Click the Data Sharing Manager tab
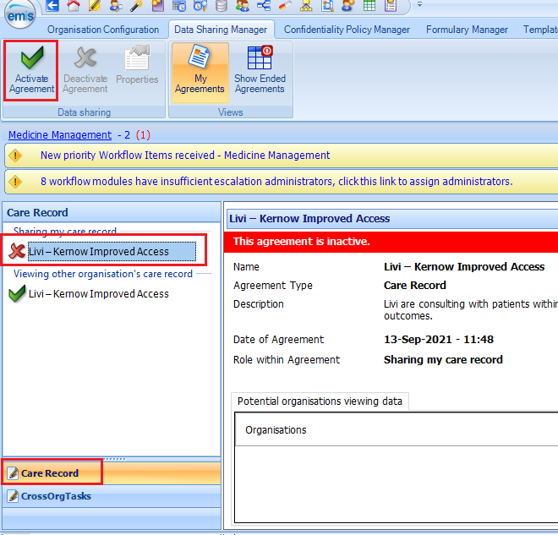 tap(220, 30)
